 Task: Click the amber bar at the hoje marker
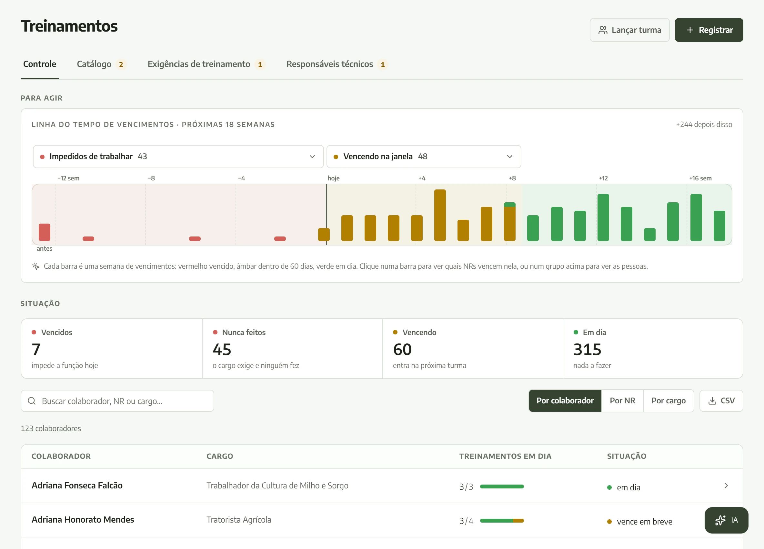tap(324, 235)
